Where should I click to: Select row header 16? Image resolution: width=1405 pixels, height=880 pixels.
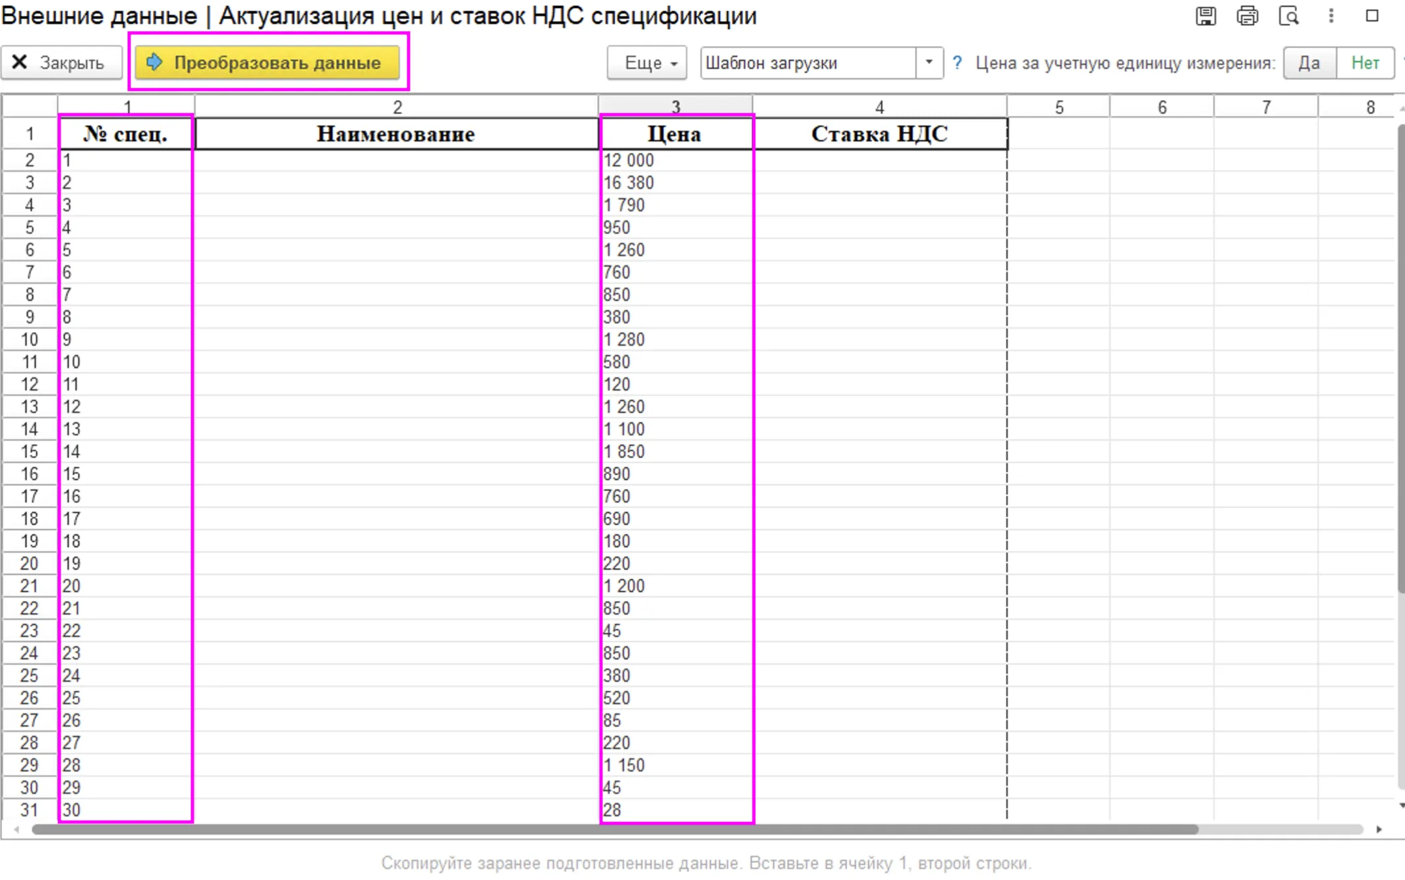(x=30, y=474)
